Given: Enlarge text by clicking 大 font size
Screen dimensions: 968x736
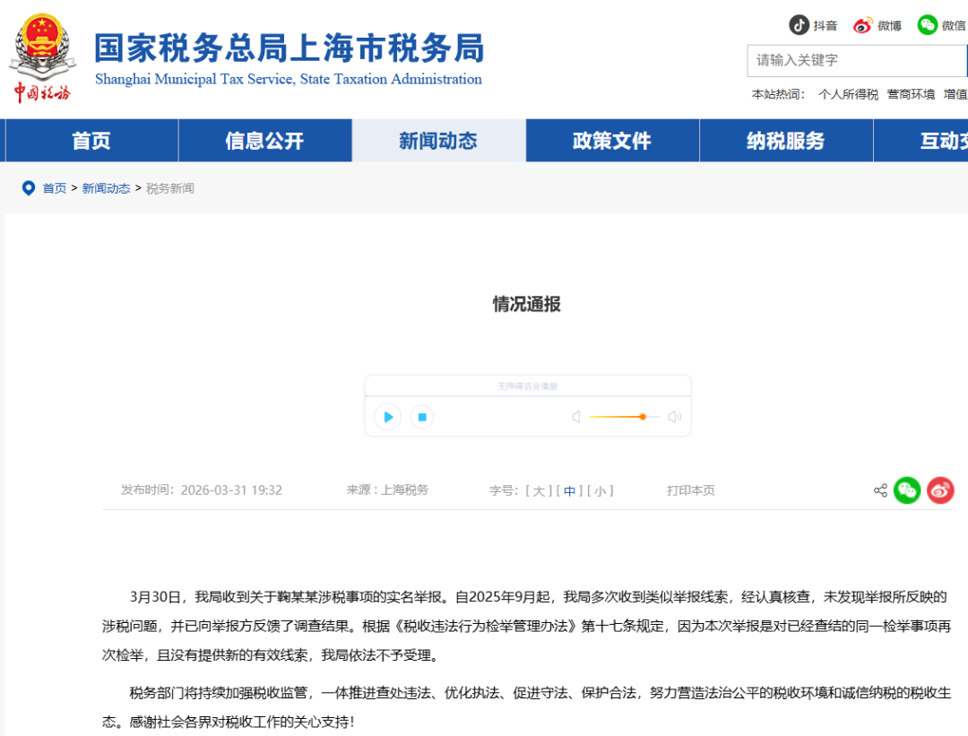Looking at the screenshot, I should pyautogui.click(x=539, y=490).
